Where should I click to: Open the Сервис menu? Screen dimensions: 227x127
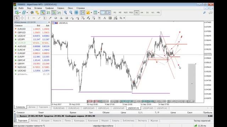(61, 8)
